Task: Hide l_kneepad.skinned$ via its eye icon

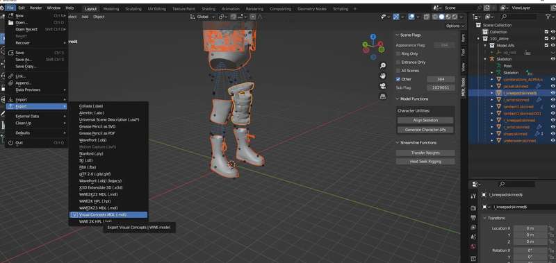Action: (553, 93)
